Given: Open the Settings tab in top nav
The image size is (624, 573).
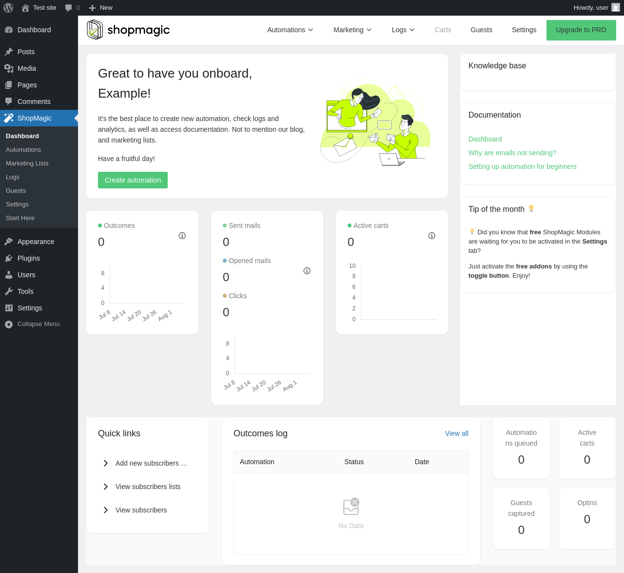Looking at the screenshot, I should point(524,30).
